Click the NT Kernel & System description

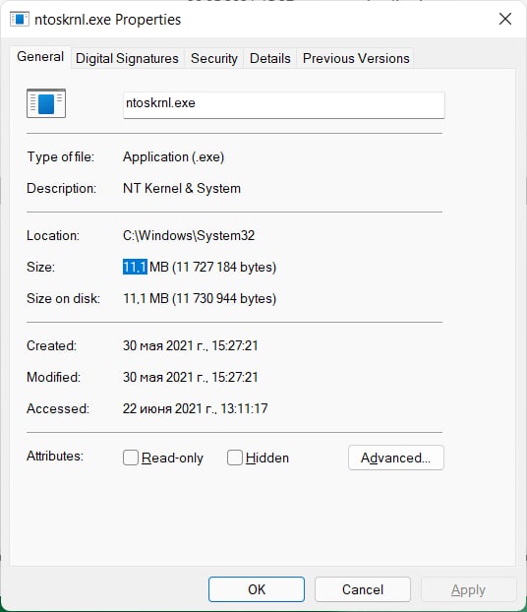pos(182,189)
